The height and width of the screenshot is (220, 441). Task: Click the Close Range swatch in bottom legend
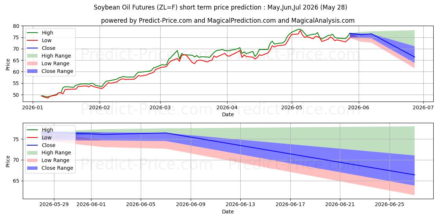(x=33, y=168)
